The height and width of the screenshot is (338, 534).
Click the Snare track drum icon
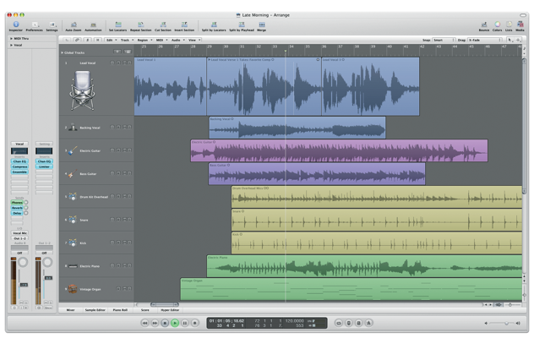click(x=73, y=220)
